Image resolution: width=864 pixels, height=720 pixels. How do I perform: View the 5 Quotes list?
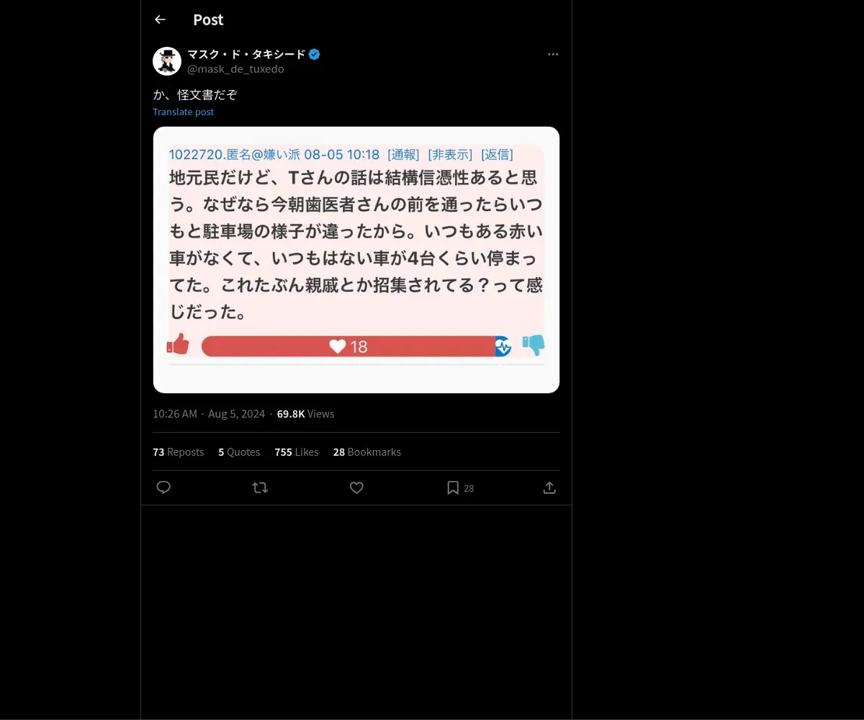pyautogui.click(x=239, y=452)
